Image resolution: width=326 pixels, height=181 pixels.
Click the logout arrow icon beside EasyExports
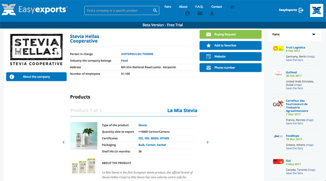click(x=301, y=10)
